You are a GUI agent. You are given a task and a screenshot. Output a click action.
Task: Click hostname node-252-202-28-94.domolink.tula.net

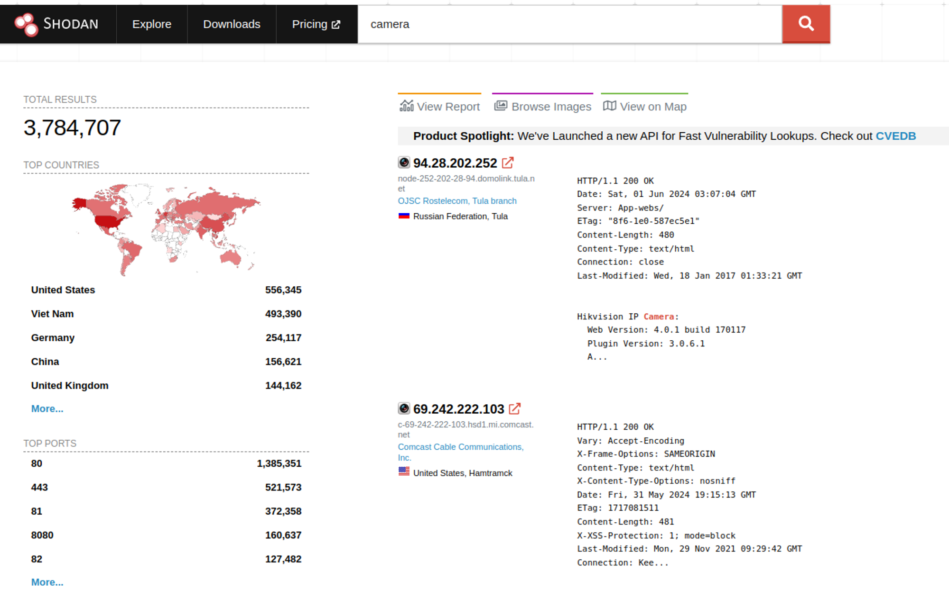466,183
